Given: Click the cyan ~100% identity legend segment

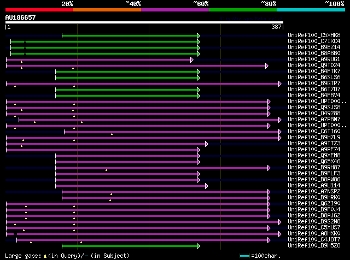Looking at the screenshot, I should pos(311,10).
